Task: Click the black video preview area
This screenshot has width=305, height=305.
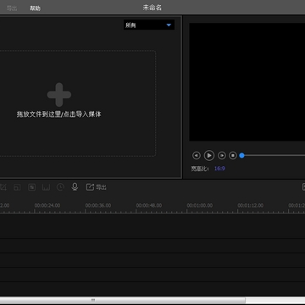Action: [x=247, y=82]
